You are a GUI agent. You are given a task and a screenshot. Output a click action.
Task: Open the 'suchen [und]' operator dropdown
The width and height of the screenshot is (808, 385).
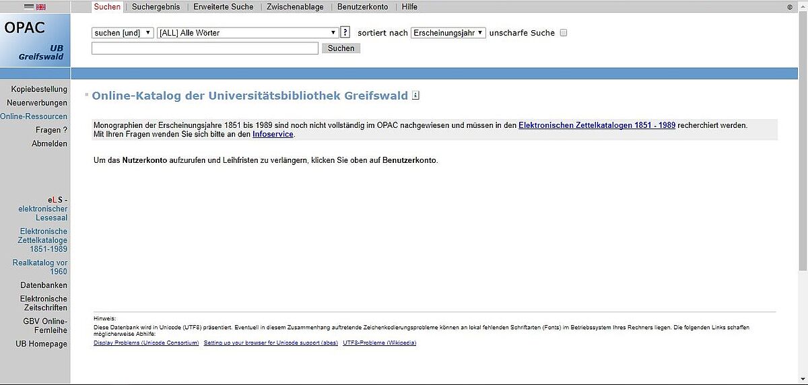[x=123, y=33]
